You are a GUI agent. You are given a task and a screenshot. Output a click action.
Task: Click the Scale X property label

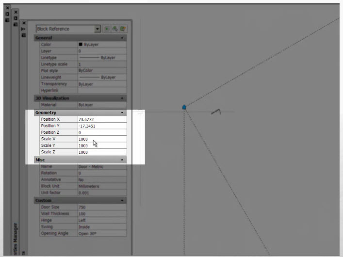(48, 139)
